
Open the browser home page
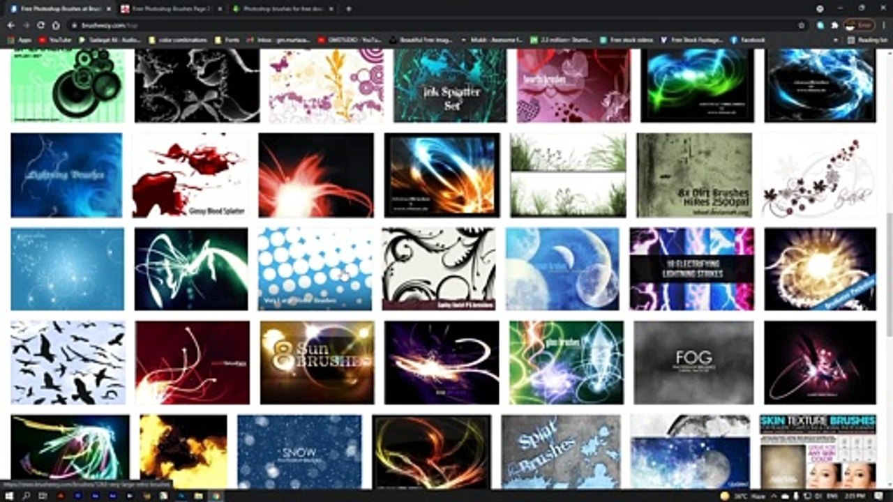pos(56,25)
